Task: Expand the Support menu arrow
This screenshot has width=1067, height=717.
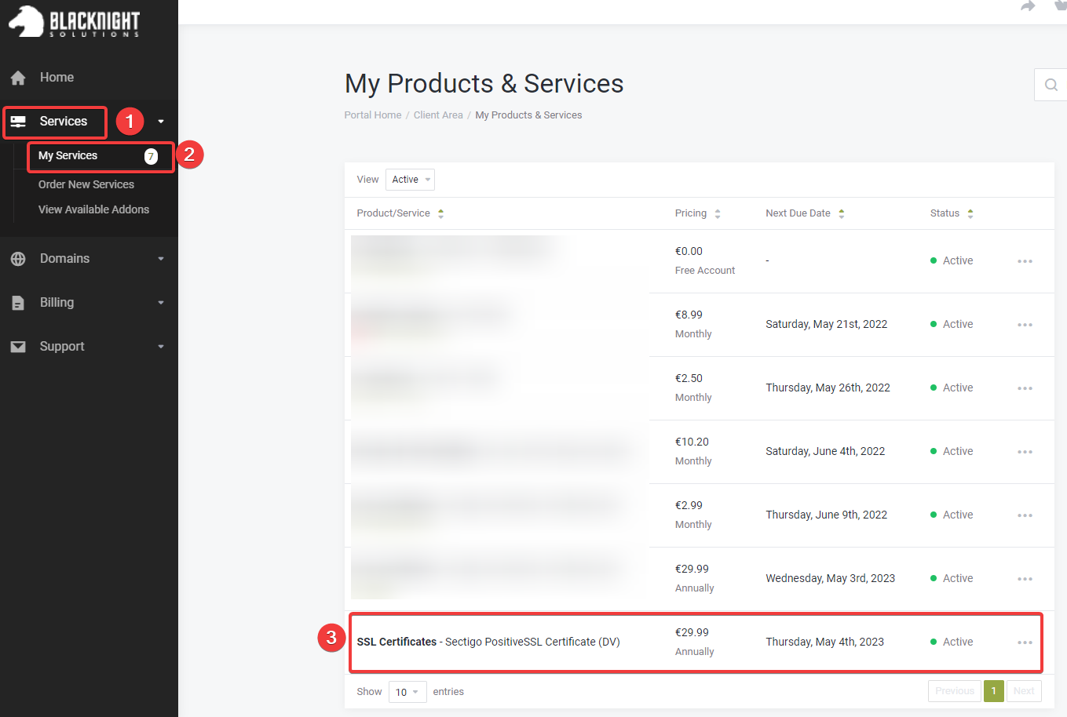Action: point(161,347)
